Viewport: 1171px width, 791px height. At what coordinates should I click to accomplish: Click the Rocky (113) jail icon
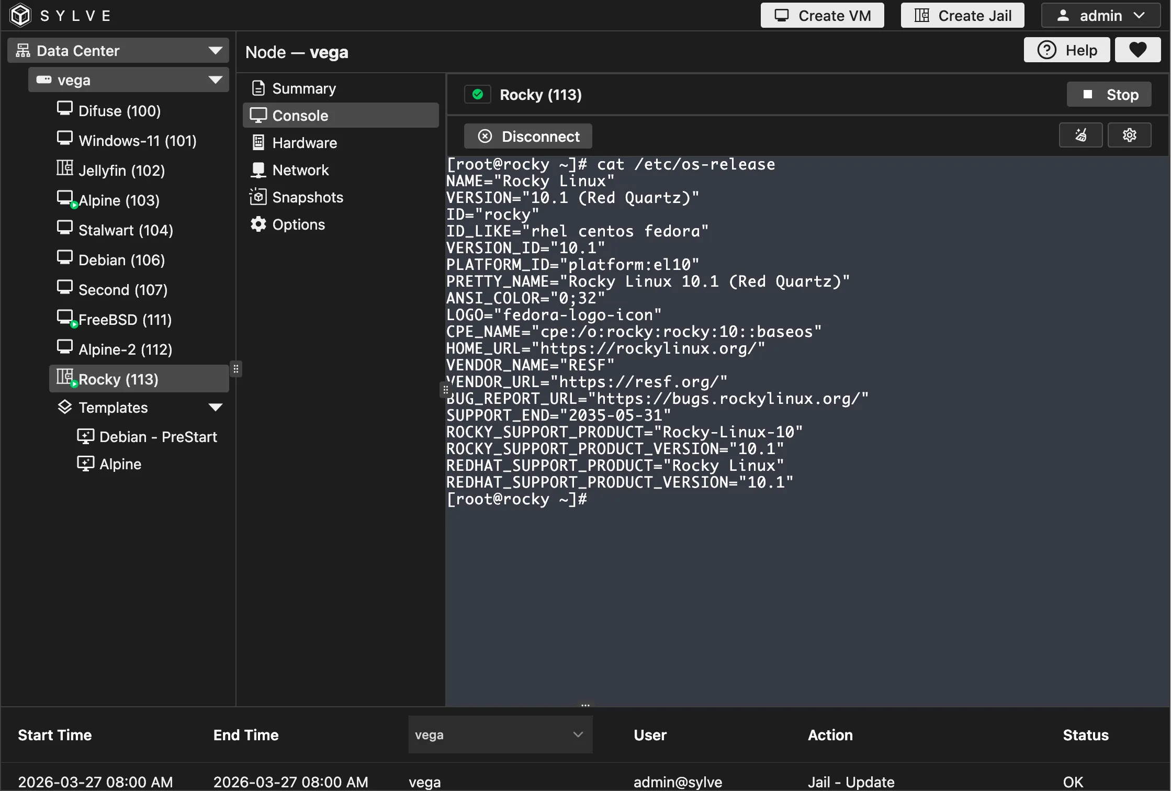pos(66,378)
